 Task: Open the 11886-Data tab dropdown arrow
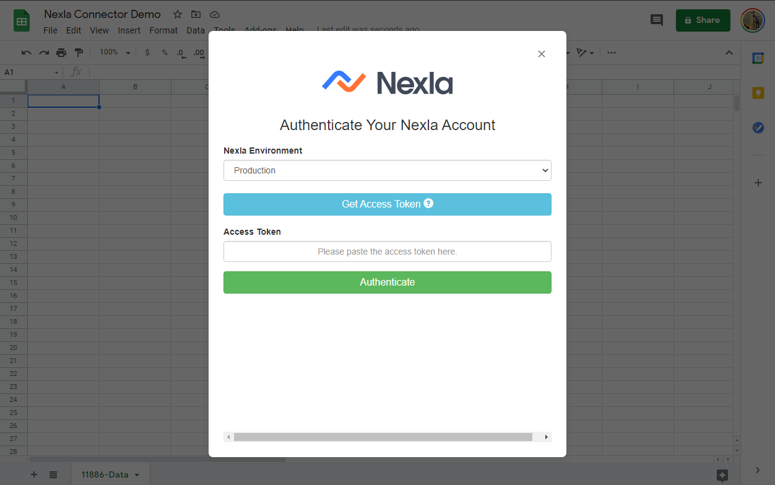pos(137,475)
